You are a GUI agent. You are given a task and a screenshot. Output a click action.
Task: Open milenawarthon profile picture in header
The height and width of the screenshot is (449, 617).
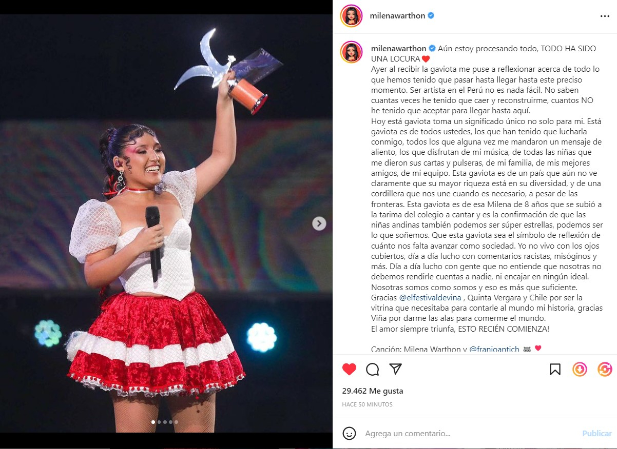click(x=352, y=16)
